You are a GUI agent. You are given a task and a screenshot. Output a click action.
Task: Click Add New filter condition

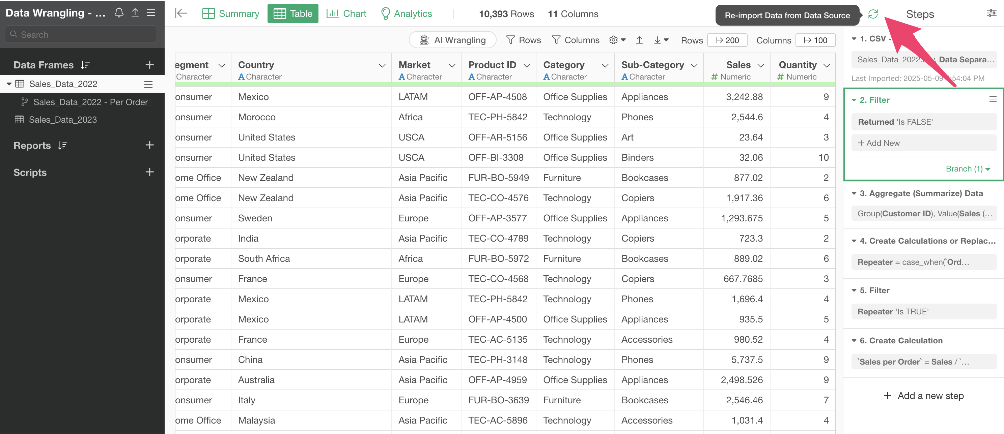click(x=924, y=143)
